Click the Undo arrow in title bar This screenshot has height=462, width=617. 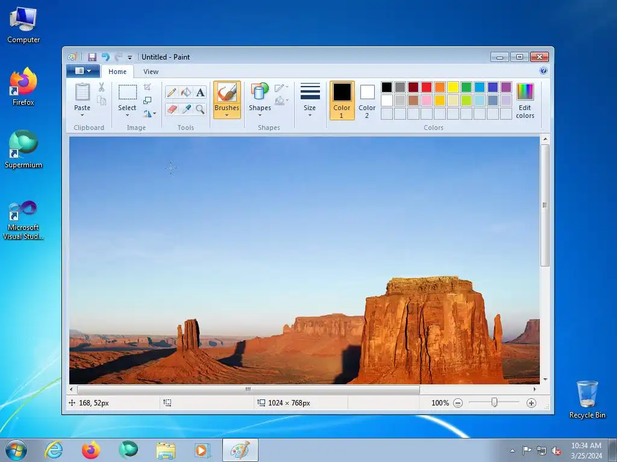(x=105, y=57)
